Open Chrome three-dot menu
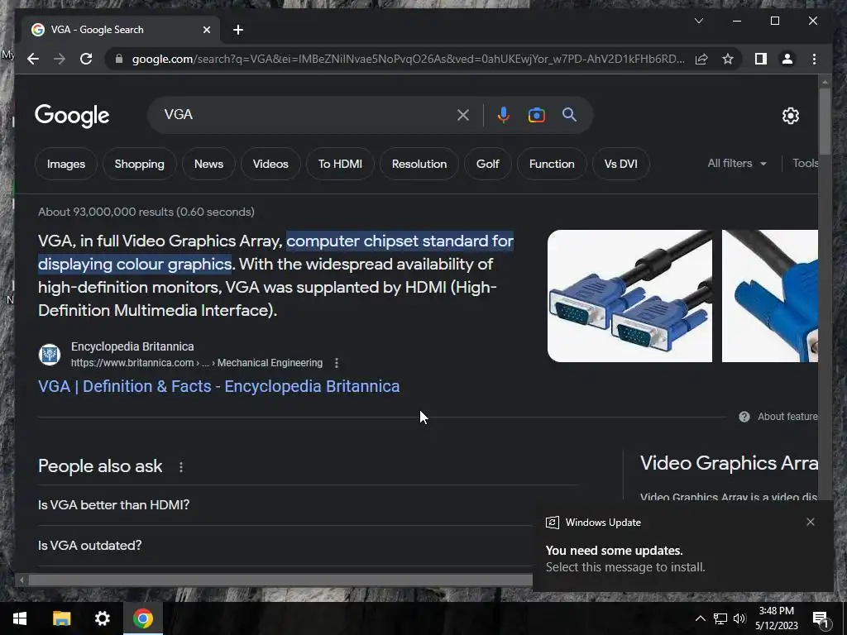This screenshot has height=635, width=847. pyautogui.click(x=814, y=59)
